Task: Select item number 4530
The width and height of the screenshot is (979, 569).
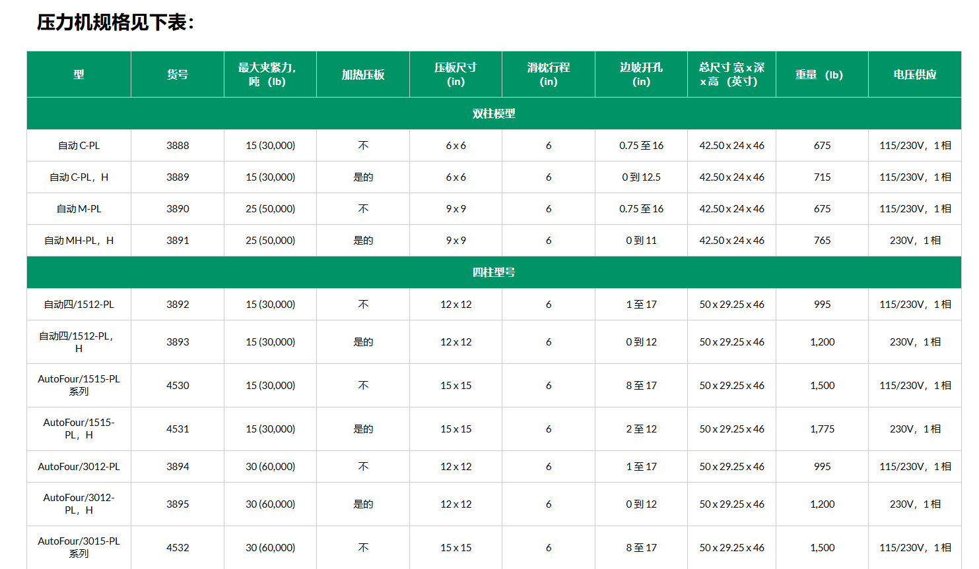Action: (x=178, y=386)
